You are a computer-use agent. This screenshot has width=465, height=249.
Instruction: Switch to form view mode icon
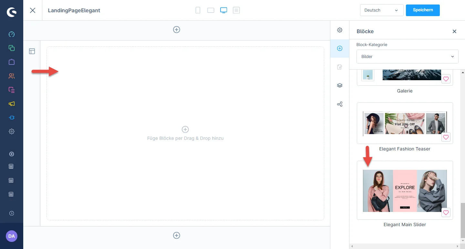236,10
